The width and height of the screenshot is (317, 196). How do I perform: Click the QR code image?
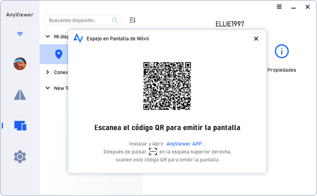[167, 86]
